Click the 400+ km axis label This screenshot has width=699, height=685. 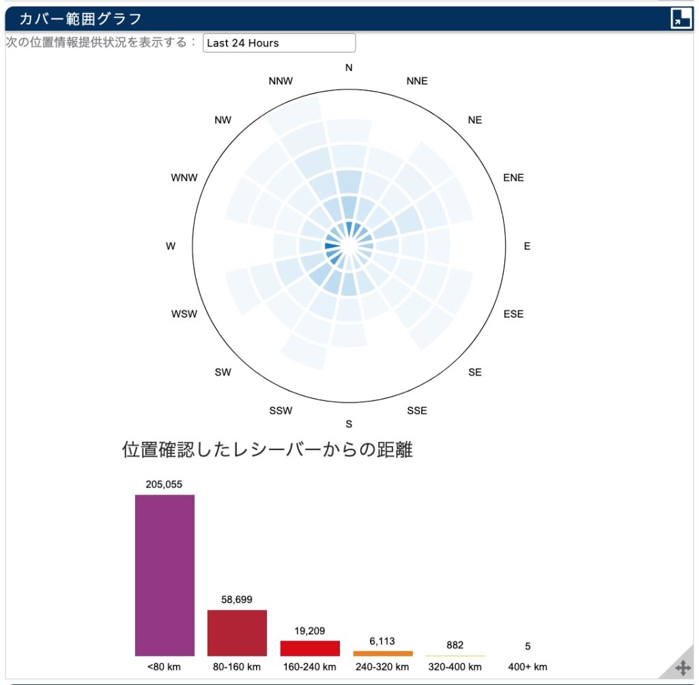pyautogui.click(x=528, y=667)
